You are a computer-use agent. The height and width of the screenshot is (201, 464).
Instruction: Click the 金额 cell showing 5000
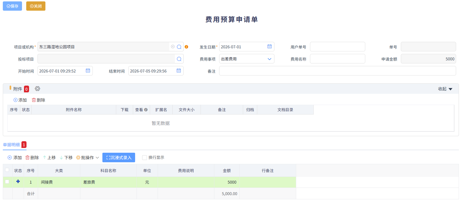[227, 182]
